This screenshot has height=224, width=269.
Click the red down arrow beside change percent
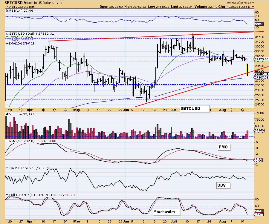[x=253, y=7]
